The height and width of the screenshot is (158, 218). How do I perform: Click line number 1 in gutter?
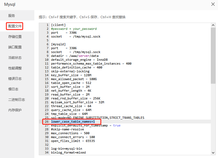48,25
